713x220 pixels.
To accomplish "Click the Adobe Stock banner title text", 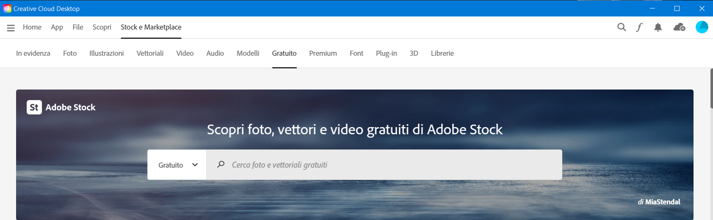I will 71,107.
